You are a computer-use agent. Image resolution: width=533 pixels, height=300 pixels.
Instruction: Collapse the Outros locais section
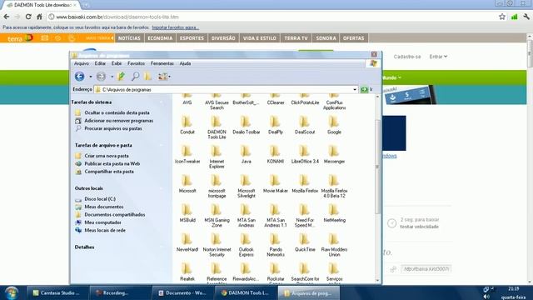[162, 188]
